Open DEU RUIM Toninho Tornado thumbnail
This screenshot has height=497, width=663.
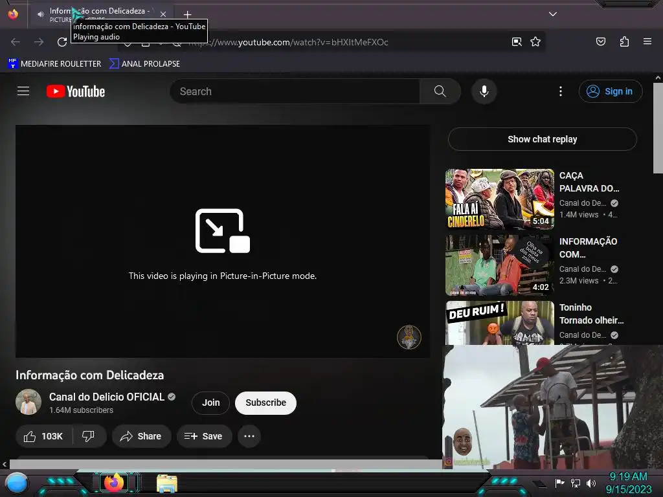coord(500,323)
